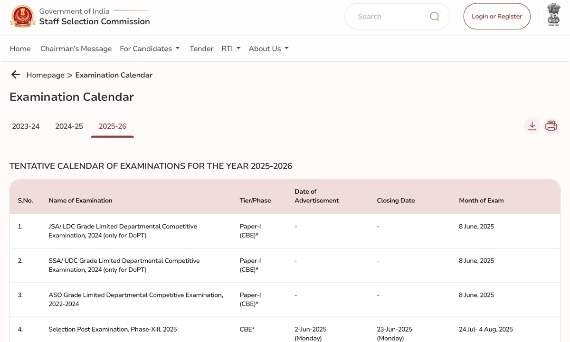
Task: Expand the About Us dropdown
Action: pyautogui.click(x=268, y=48)
